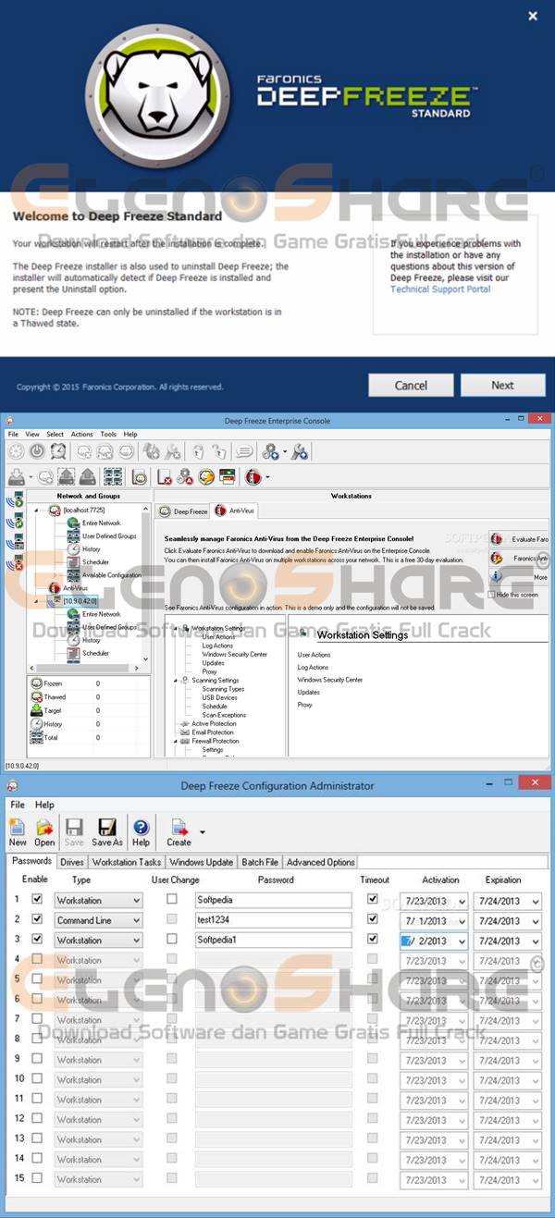Toggle Enable checkbox for password row 1
This screenshot has width=555, height=1218.
click(x=37, y=898)
